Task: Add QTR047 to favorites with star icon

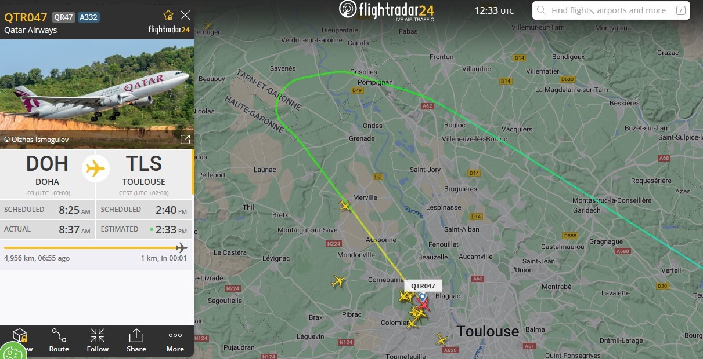Action: point(168,15)
